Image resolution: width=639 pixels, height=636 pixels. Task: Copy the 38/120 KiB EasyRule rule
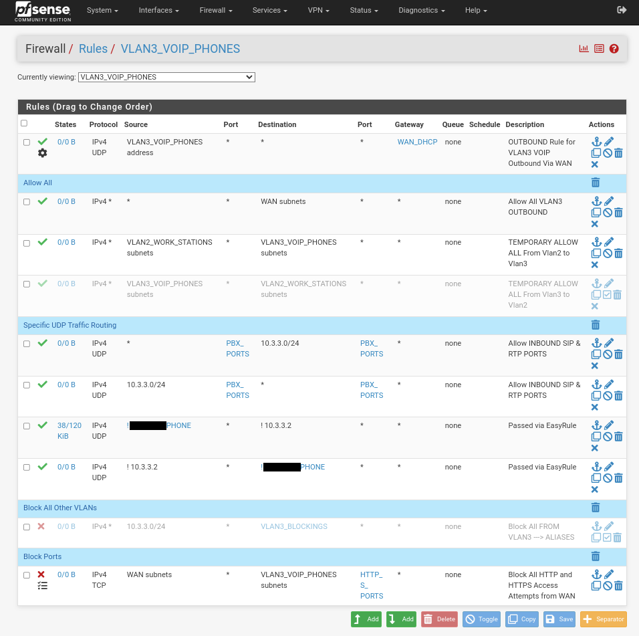pos(596,437)
